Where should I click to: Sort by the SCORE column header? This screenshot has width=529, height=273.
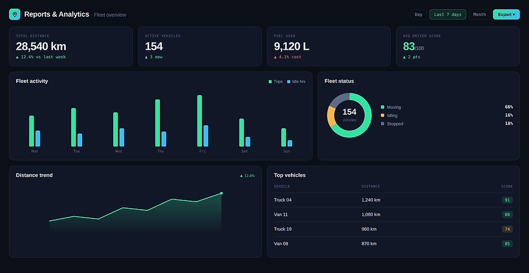click(x=507, y=187)
